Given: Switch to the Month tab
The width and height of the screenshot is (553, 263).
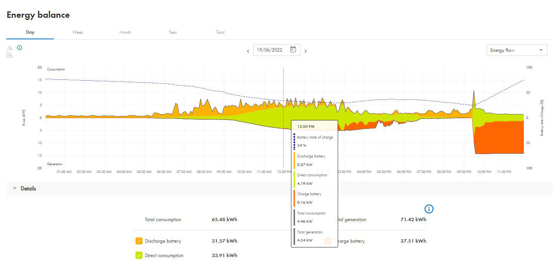Looking at the screenshot, I should pos(125,32).
